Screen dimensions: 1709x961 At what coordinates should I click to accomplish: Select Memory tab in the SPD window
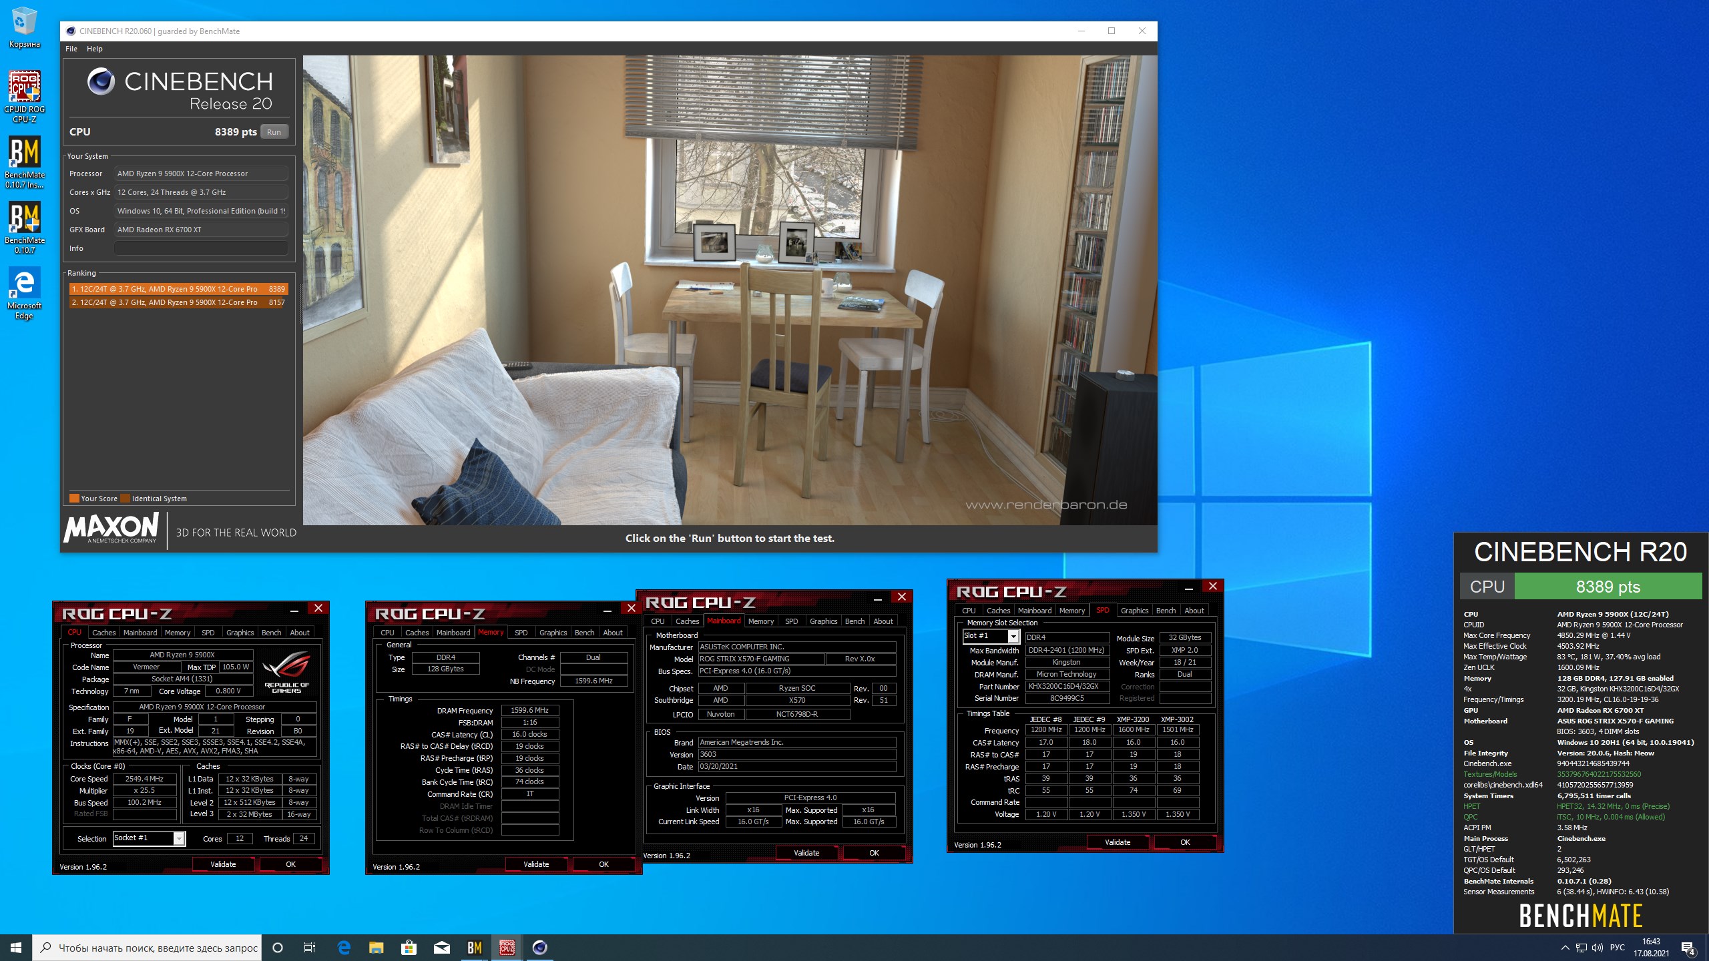click(1072, 611)
